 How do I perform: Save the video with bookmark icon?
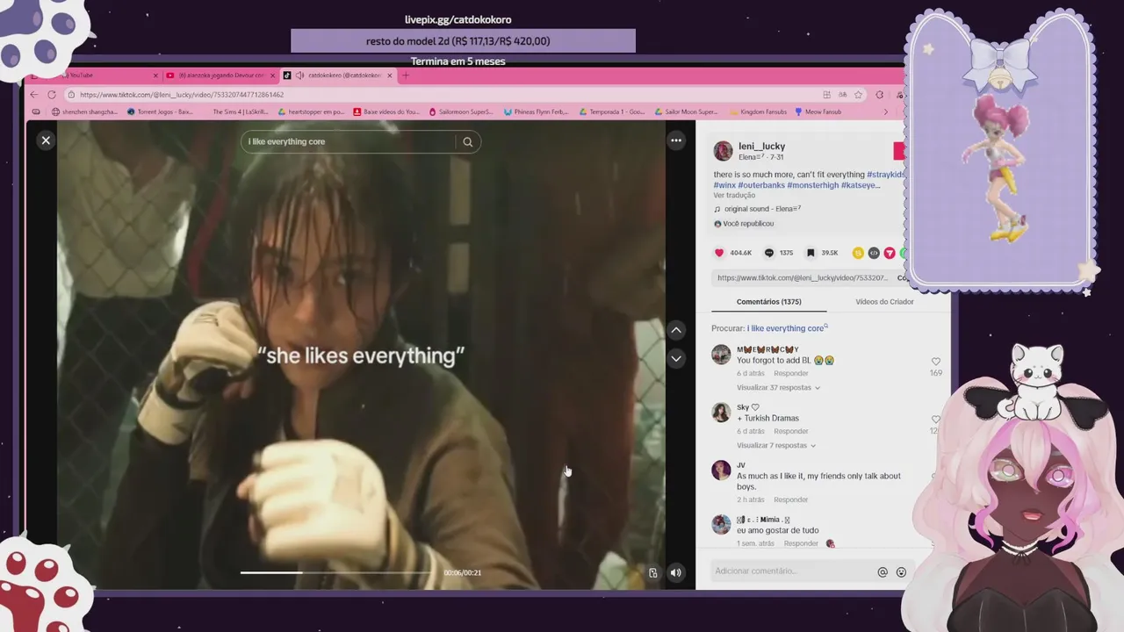click(811, 253)
